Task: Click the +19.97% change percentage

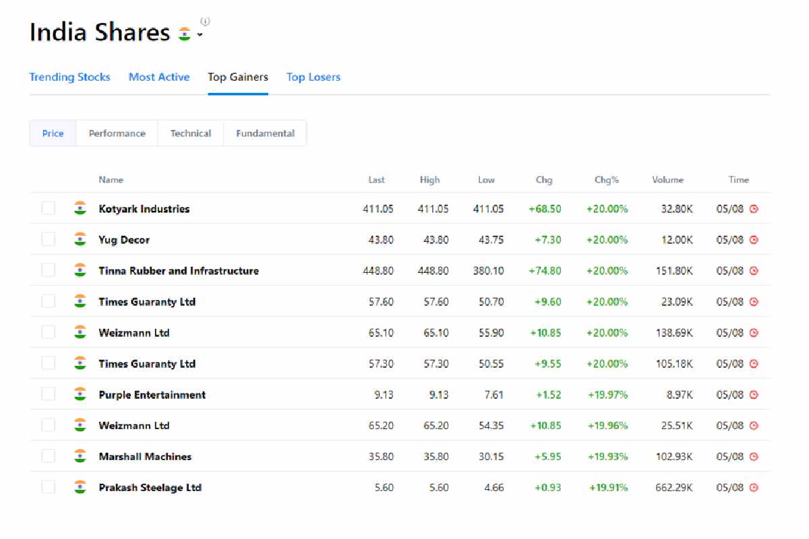Action: pos(607,395)
